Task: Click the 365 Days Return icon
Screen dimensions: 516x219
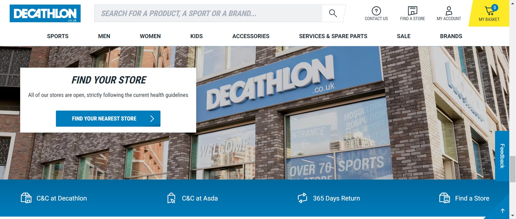Action: (x=302, y=198)
